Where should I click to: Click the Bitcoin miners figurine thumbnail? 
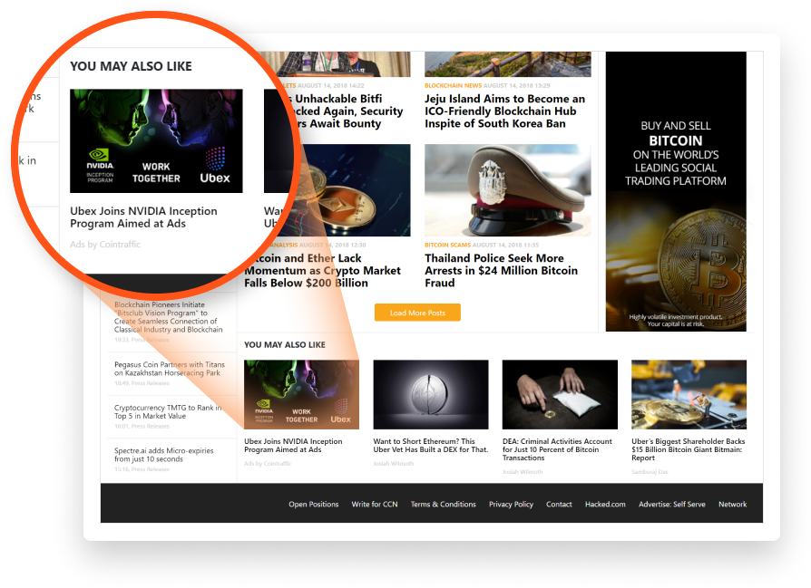tap(689, 395)
